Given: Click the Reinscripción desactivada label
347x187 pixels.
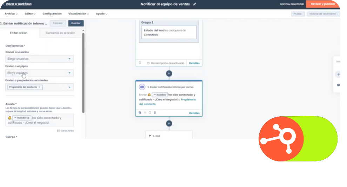Looking at the screenshot, I should pyautogui.click(x=167, y=63).
